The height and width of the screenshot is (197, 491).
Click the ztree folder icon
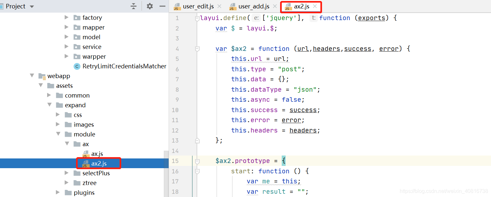pos(77,183)
